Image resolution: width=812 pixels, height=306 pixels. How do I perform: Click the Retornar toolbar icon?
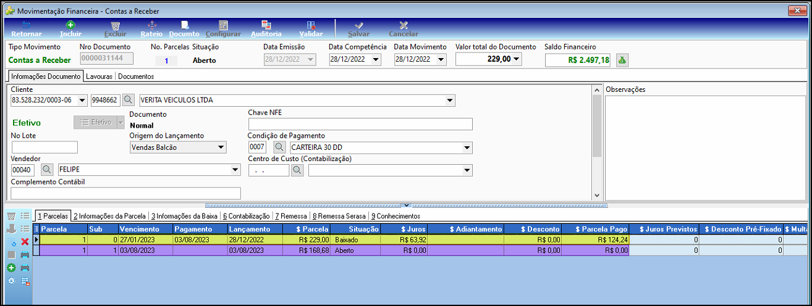26,25
